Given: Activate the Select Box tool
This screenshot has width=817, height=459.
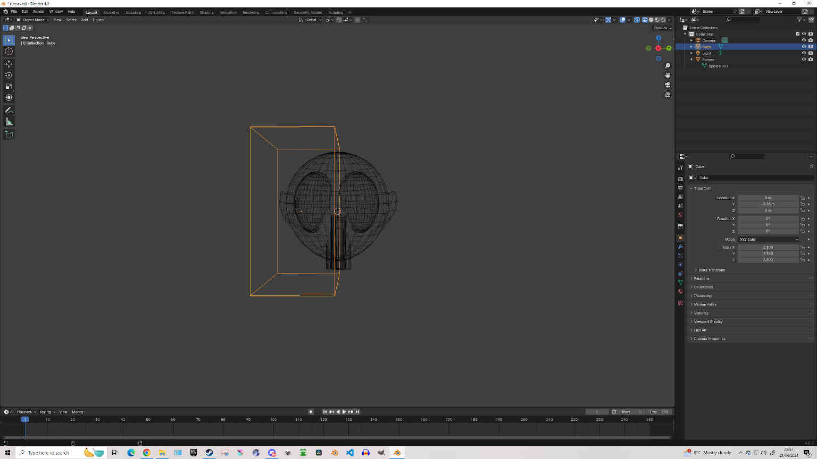Looking at the screenshot, I should tap(9, 40).
